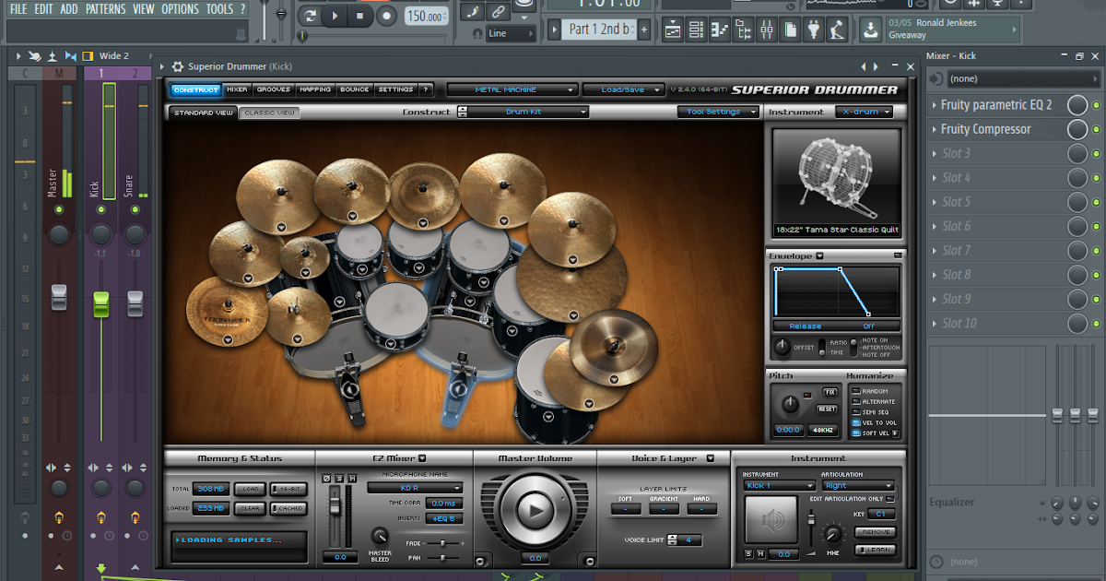Screen dimensions: 1106x581
Task: Switch to Classic View tab
Action: pos(269,113)
